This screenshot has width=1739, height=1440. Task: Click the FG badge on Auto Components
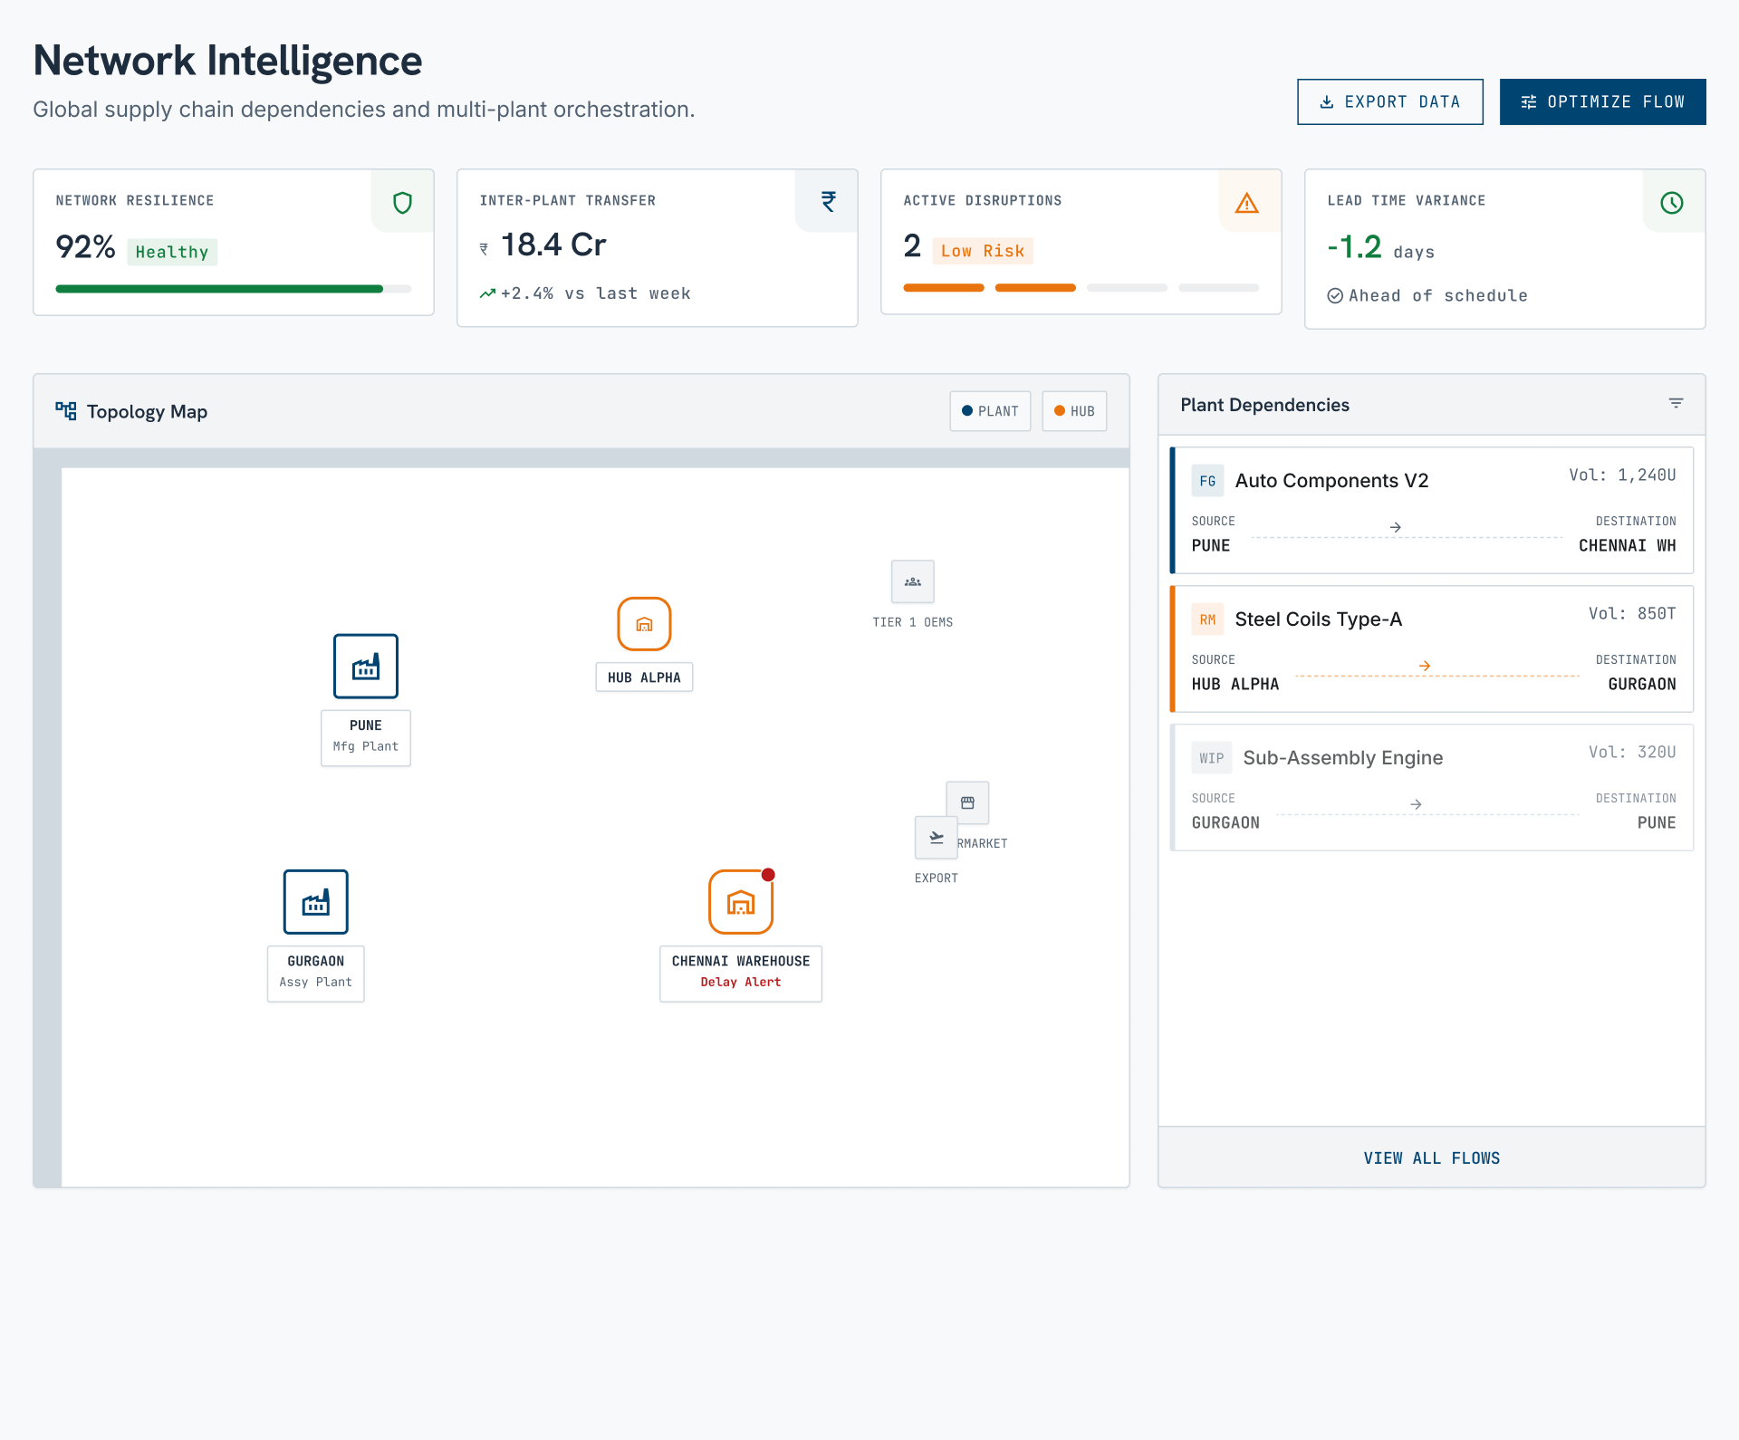pos(1207,481)
